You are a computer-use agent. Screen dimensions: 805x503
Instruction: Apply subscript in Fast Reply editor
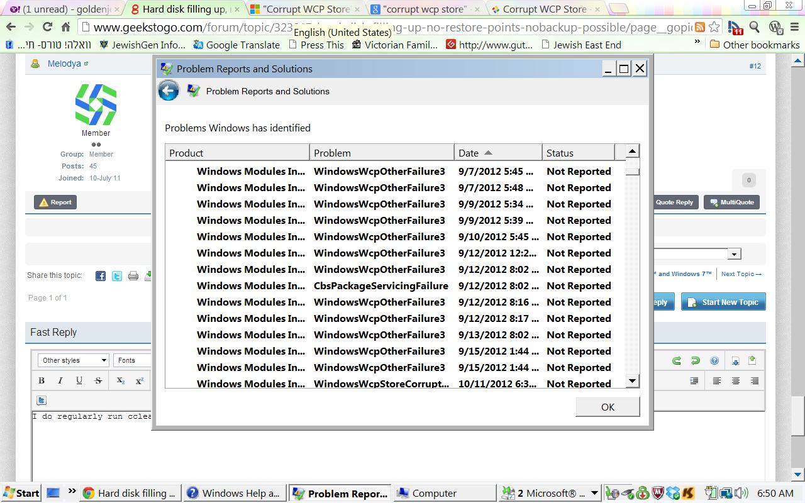pyautogui.click(x=120, y=380)
